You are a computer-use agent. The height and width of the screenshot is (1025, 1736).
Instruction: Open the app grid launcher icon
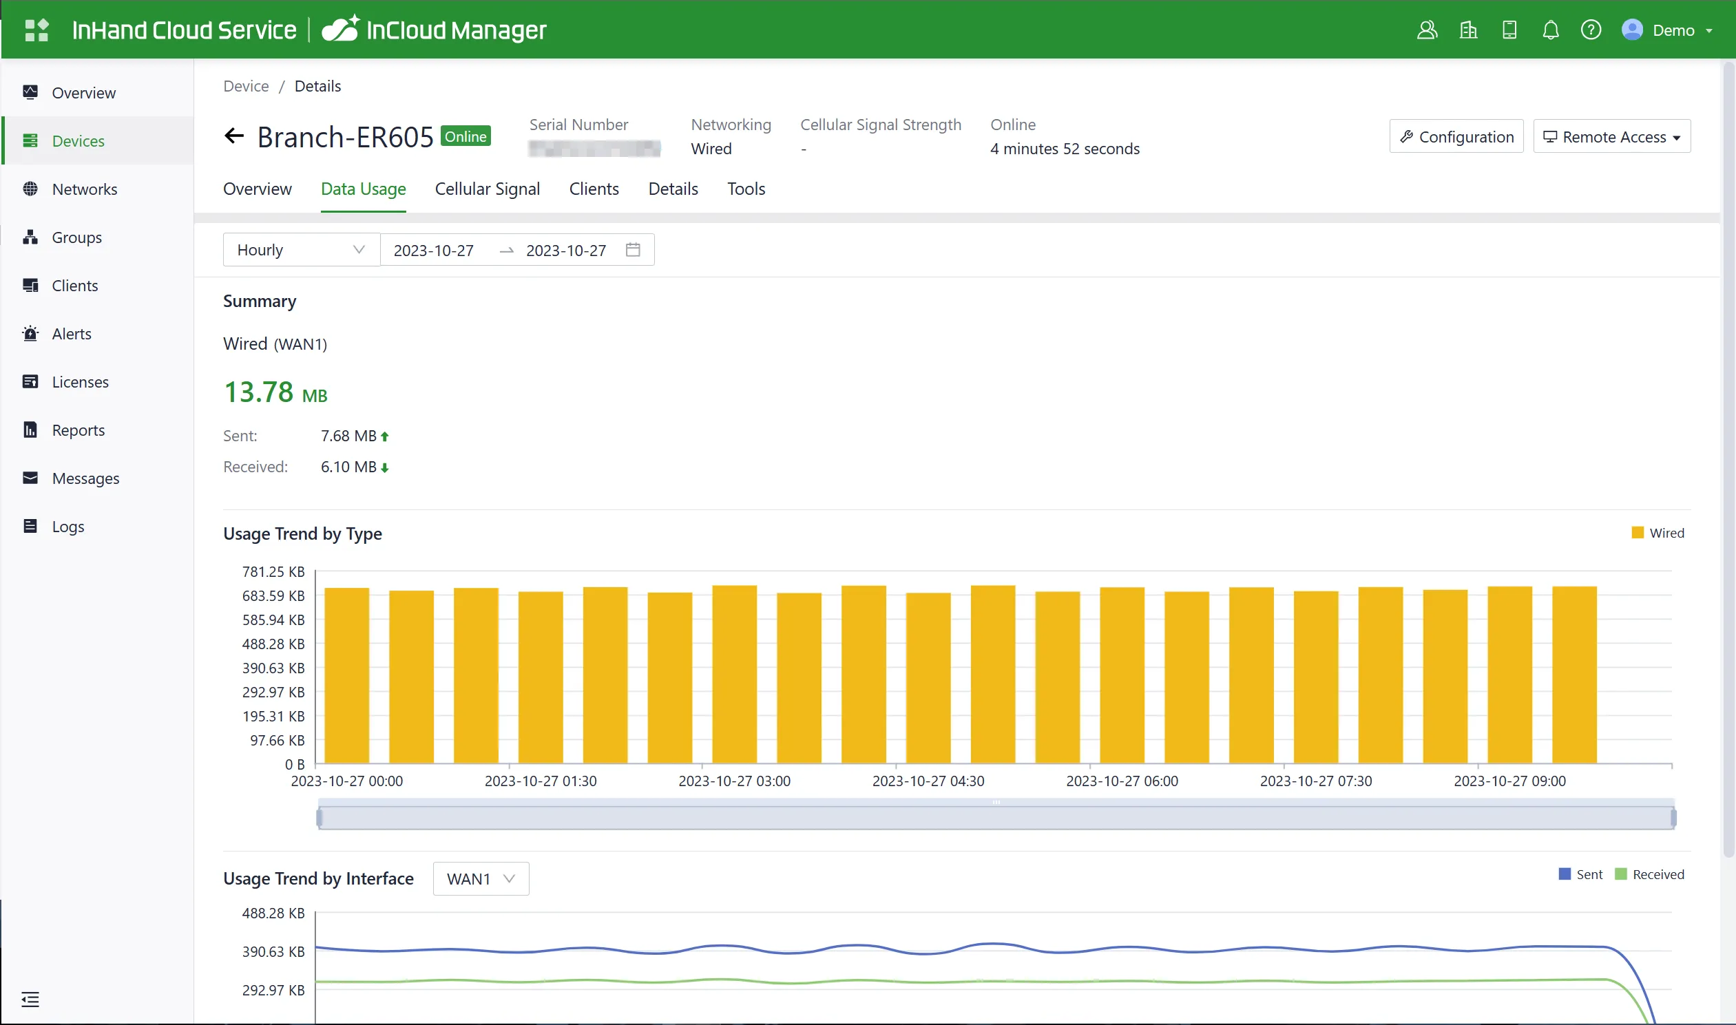pyautogui.click(x=36, y=30)
